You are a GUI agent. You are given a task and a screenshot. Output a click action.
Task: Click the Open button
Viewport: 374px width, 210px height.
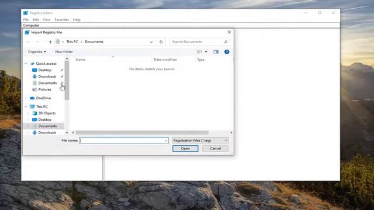point(185,149)
